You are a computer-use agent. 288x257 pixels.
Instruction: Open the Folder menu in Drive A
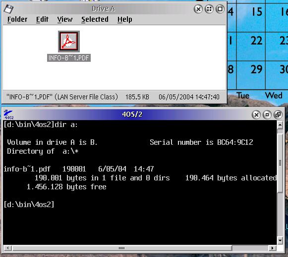(x=17, y=19)
